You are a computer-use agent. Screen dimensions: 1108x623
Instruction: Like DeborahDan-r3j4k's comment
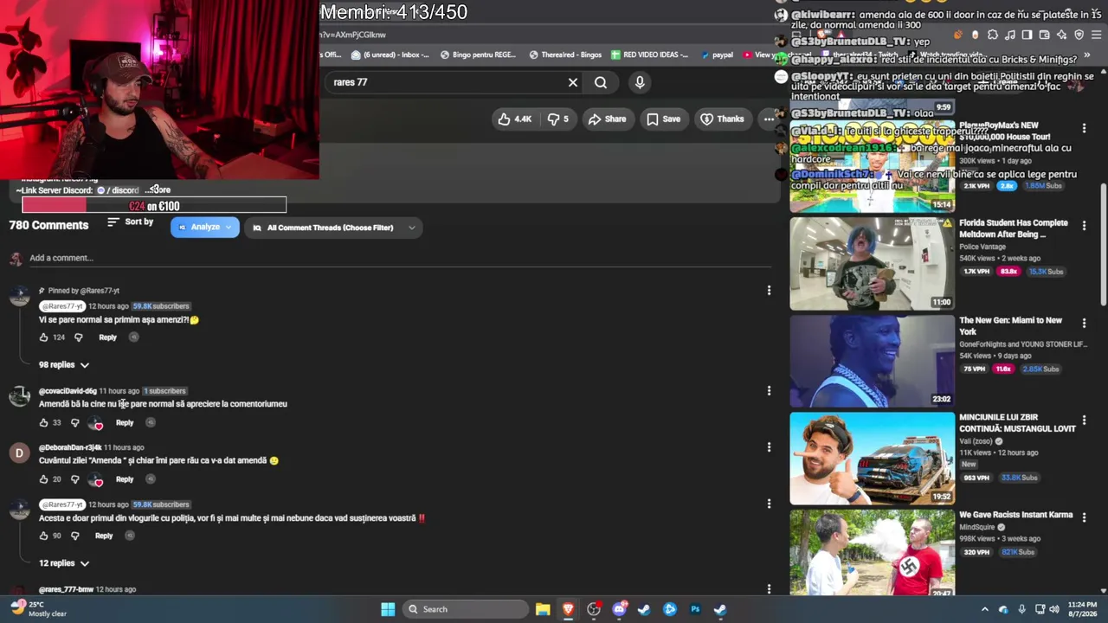43,479
